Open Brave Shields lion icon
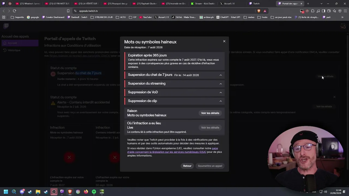 pos(259,11)
